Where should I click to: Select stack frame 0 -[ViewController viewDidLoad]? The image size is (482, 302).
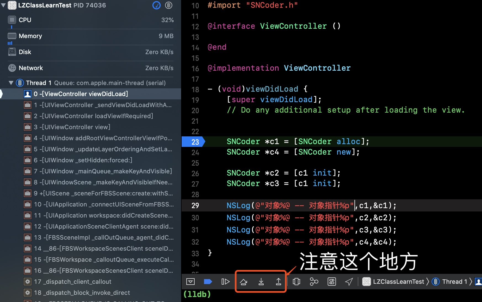tap(91, 94)
